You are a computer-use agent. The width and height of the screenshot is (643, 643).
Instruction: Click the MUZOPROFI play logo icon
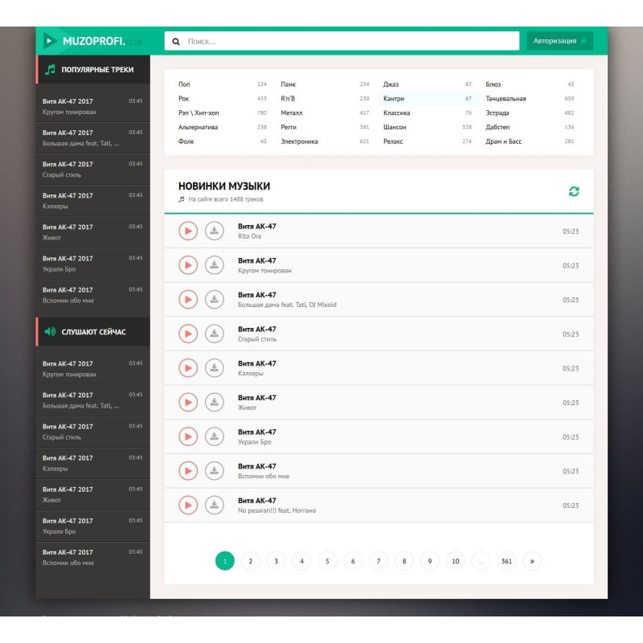click(x=50, y=39)
